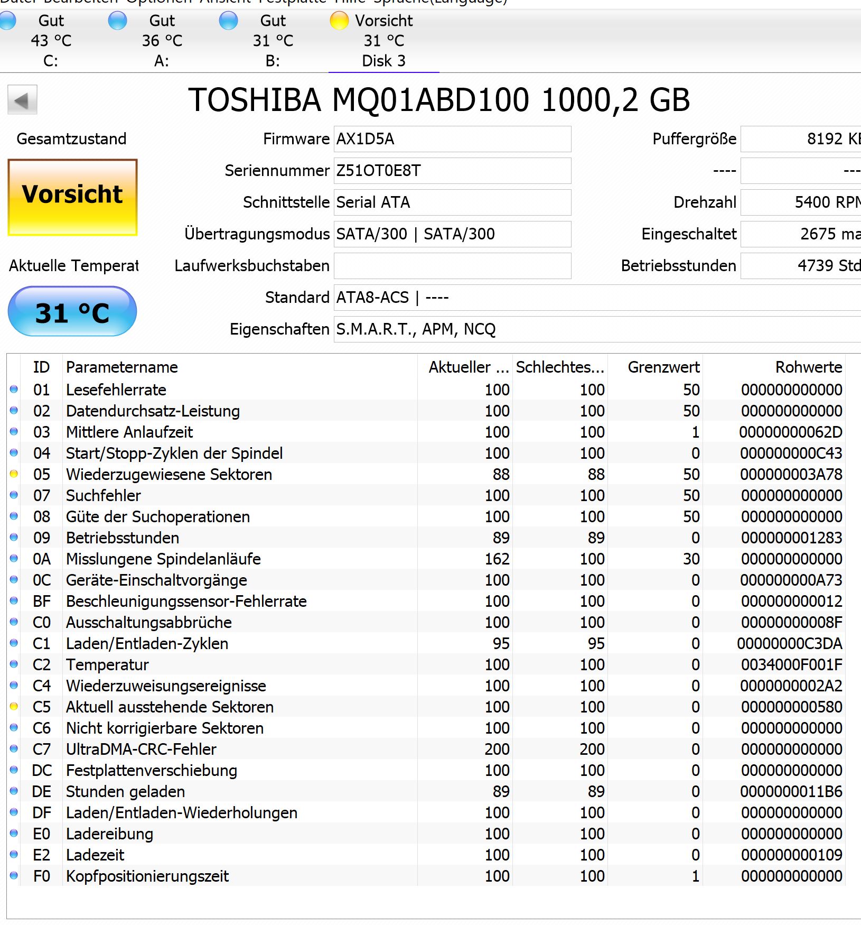Screen dimensions: 861x925
Task: Click the Seriennummer field Z51OT0E8T
Action: pos(452,171)
